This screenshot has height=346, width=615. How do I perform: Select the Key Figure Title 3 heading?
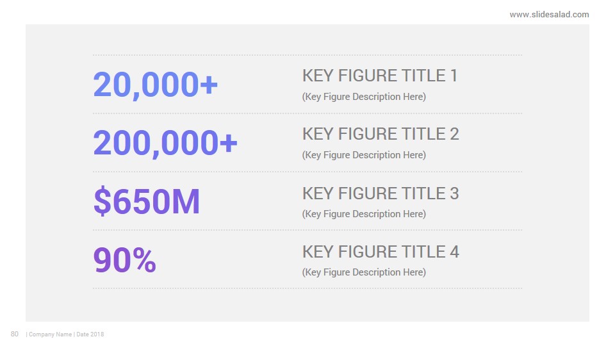pyautogui.click(x=381, y=194)
